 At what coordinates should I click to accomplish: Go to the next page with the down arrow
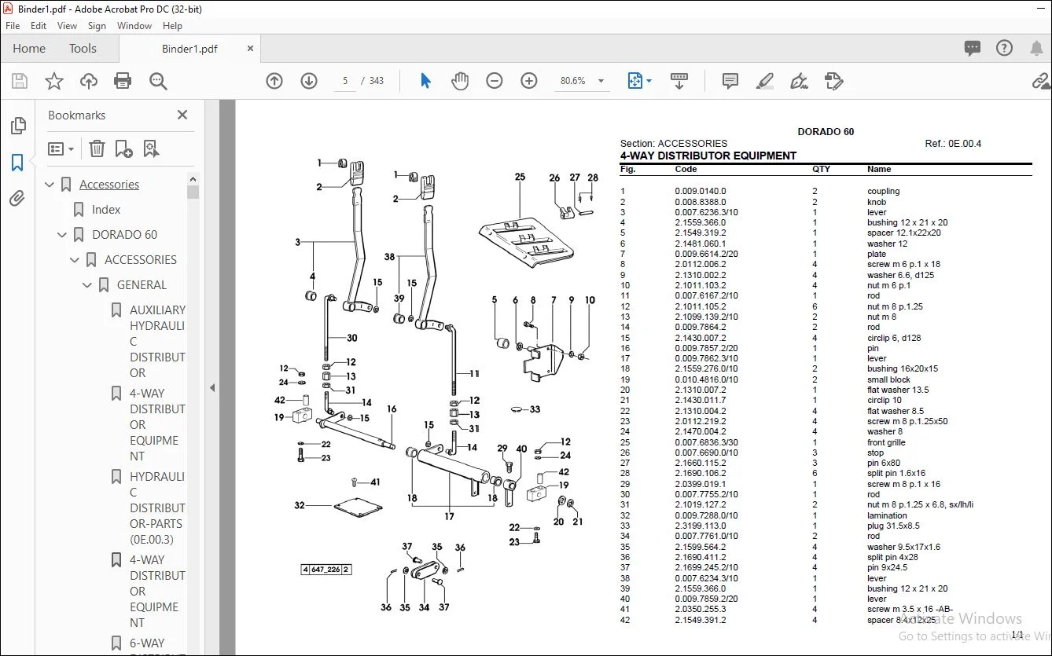pos(309,81)
